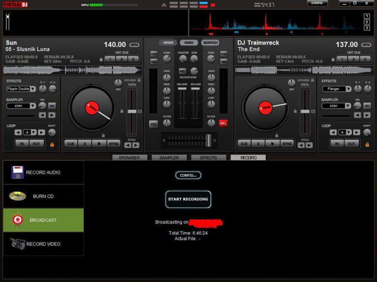The width and height of the screenshot is (377, 282).
Task: Click the right deck CUE button
Action: pyautogui.click(x=244, y=144)
